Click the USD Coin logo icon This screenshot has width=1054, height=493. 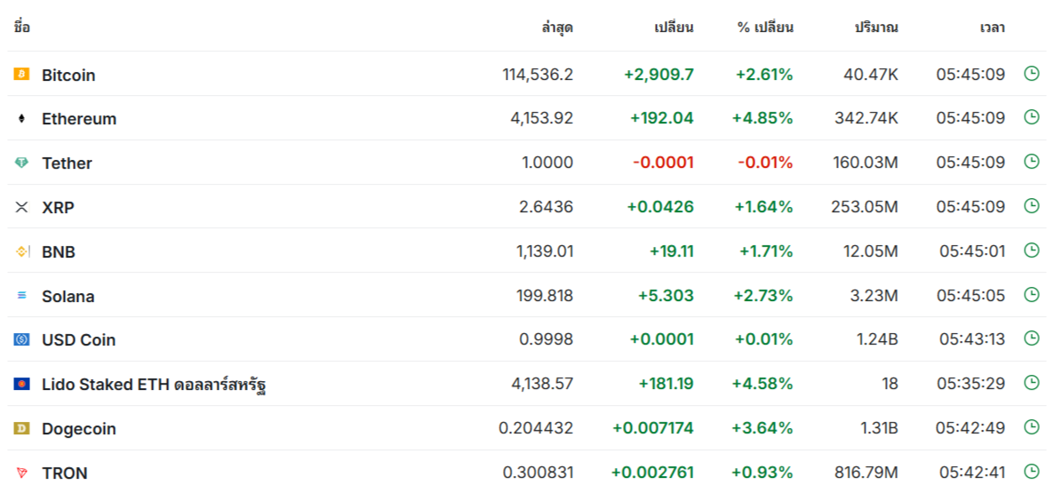[x=21, y=340]
